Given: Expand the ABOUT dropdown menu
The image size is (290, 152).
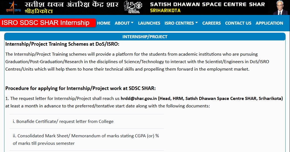Looking at the screenshot, I should (124, 23).
